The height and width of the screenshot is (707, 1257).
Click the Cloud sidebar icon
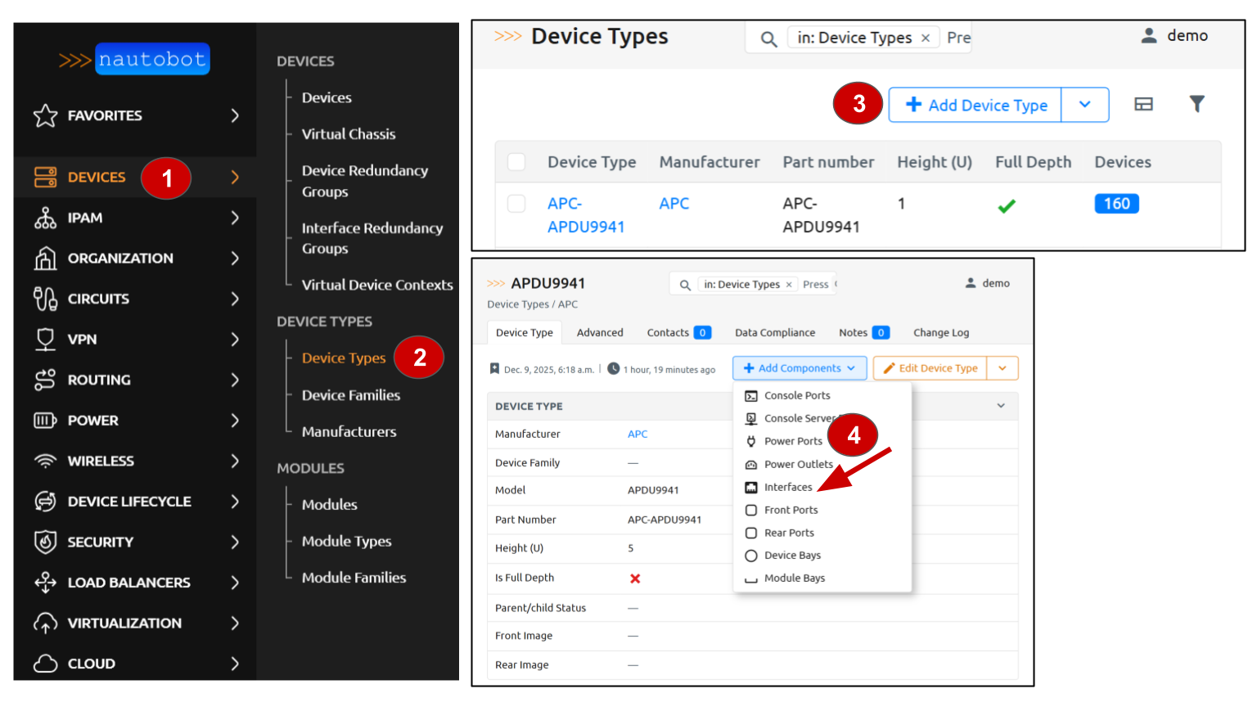point(45,663)
